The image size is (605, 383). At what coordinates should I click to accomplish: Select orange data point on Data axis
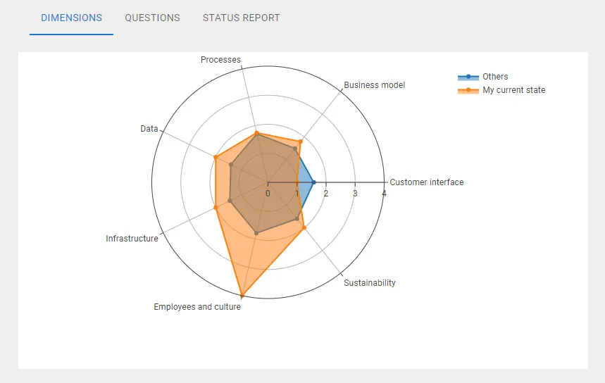click(215, 157)
